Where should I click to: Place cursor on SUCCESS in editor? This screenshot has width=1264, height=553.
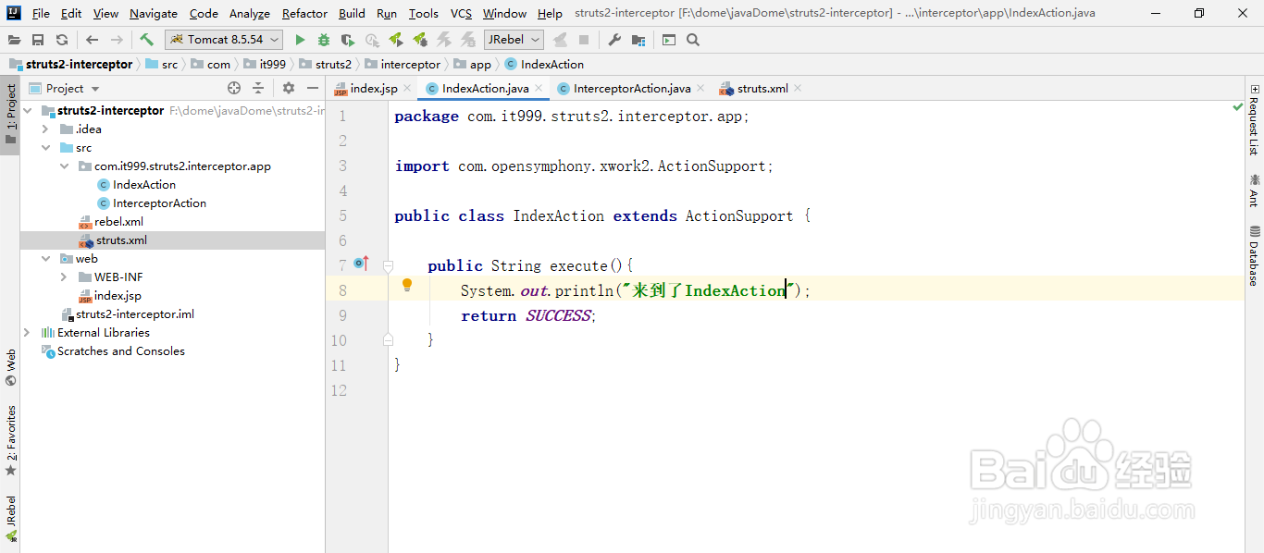tap(558, 315)
